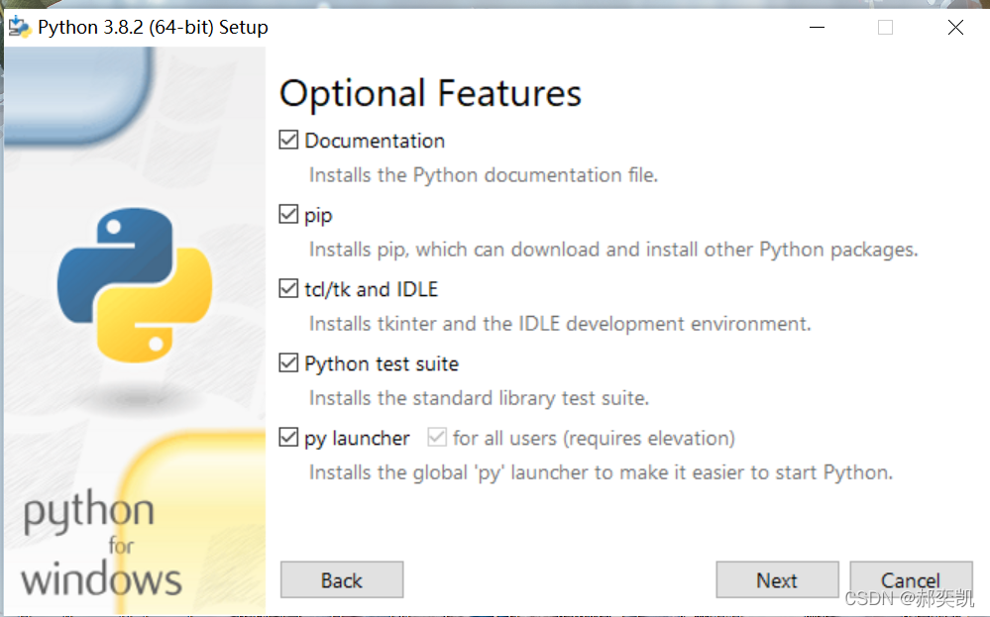Click the pip description text

tap(613, 250)
